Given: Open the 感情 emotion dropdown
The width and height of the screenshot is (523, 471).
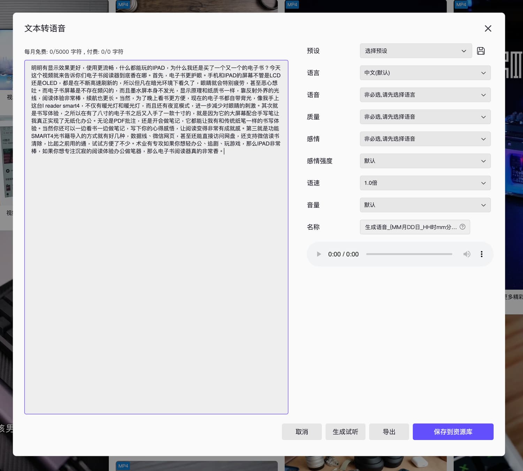Looking at the screenshot, I should (425, 139).
